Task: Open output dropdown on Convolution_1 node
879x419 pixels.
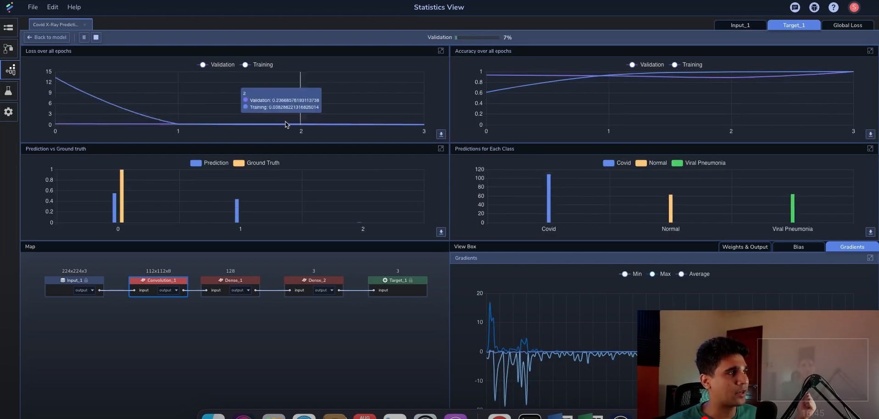Action: [x=168, y=290]
